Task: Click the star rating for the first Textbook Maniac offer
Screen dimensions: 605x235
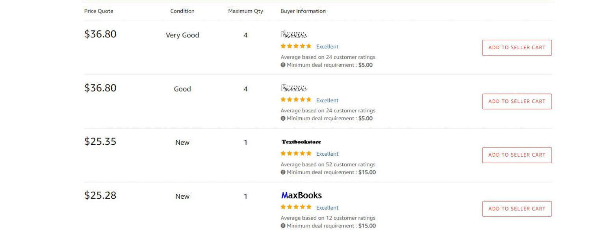Action: click(295, 46)
